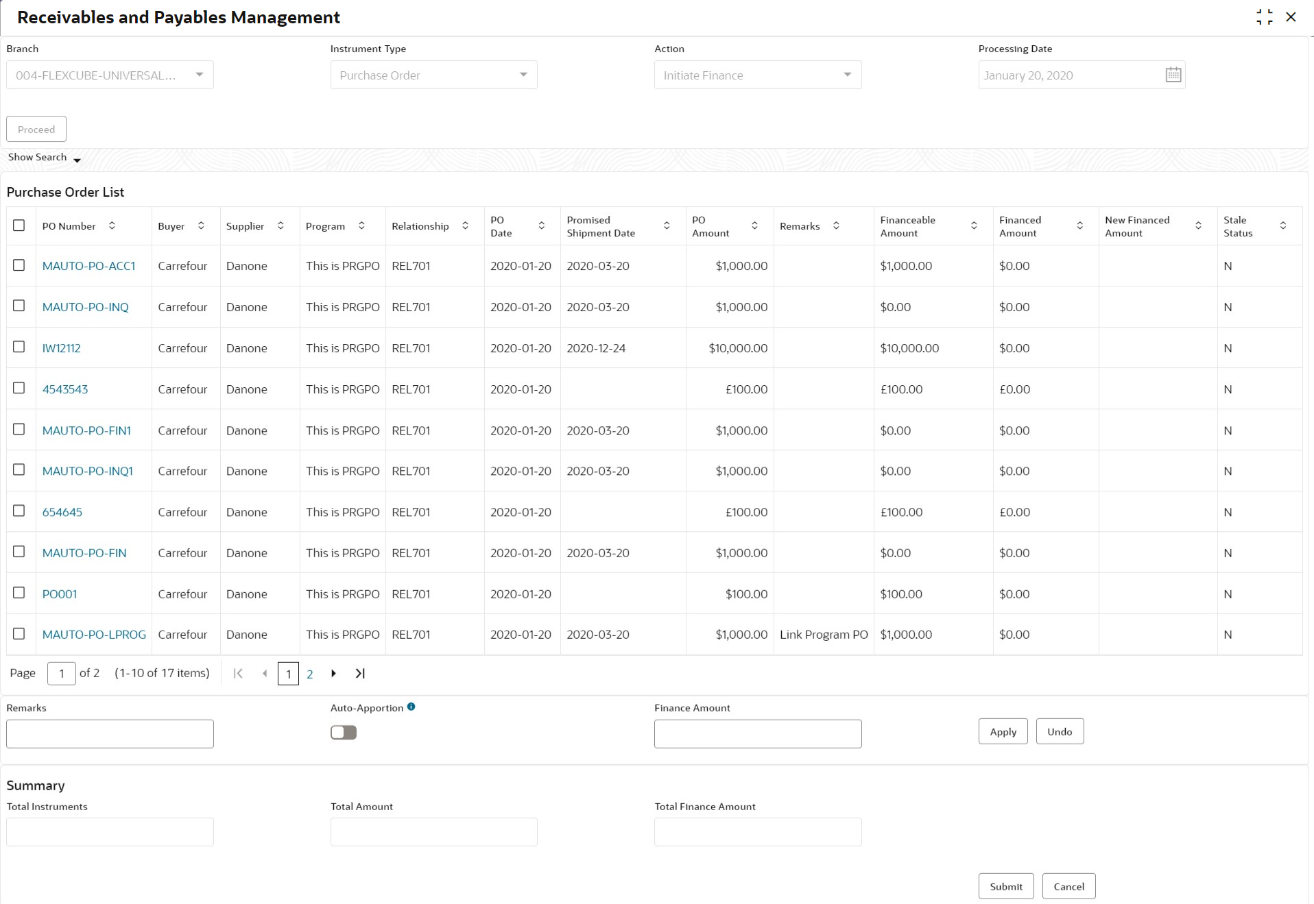Close the Receivables and Payables window
The image size is (1314, 904).
1291,17
